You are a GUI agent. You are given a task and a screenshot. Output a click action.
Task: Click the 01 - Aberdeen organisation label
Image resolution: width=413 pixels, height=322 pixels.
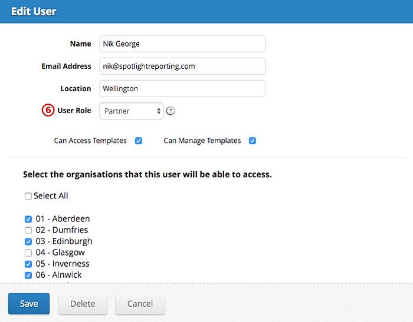(x=63, y=219)
